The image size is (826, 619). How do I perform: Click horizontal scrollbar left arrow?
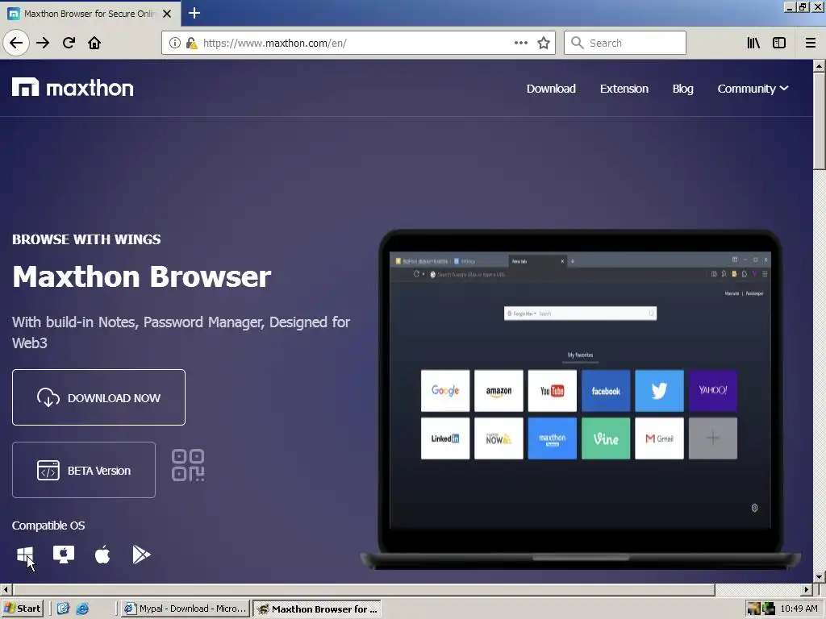(x=6, y=589)
